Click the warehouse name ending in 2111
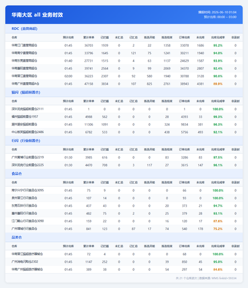The image size is (248, 288). coord(28,109)
